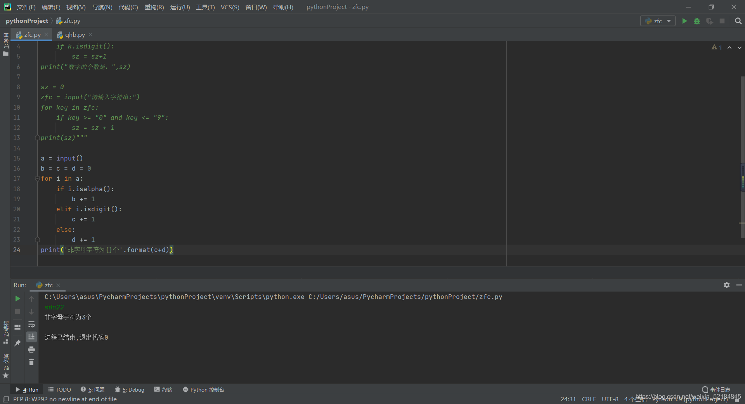Open the warnings indicator showing 1
The image size is (745, 404).
[717, 47]
